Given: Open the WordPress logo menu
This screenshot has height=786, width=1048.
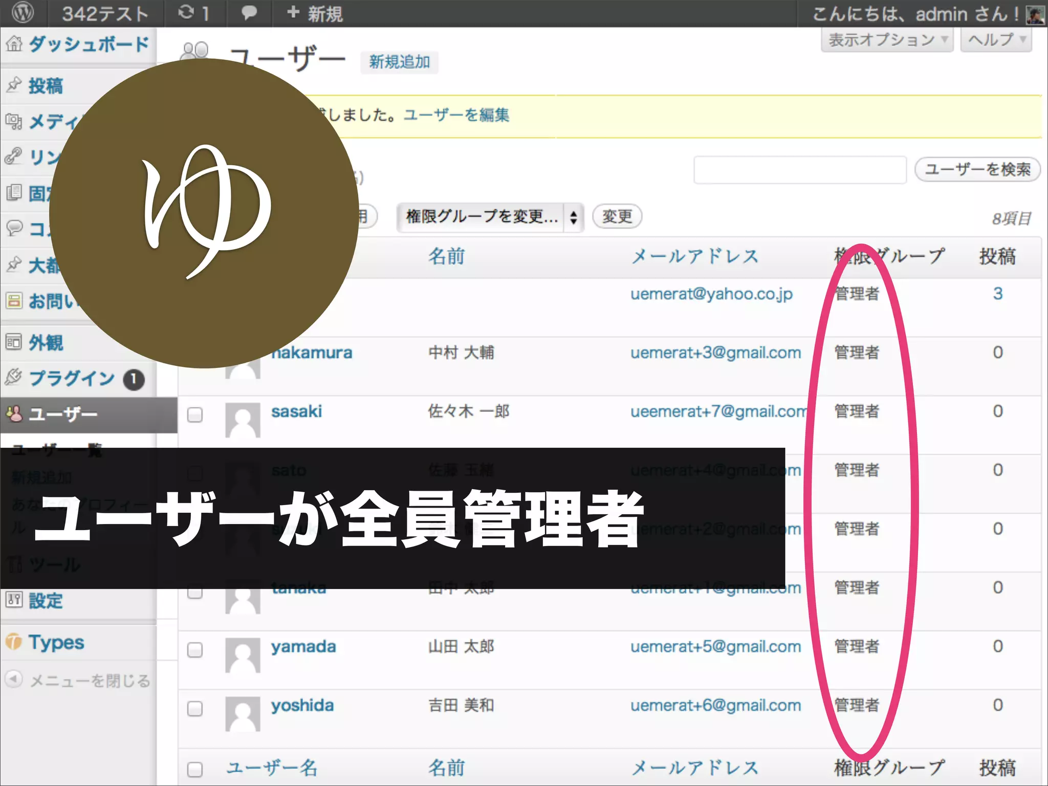Looking at the screenshot, I should (x=23, y=13).
